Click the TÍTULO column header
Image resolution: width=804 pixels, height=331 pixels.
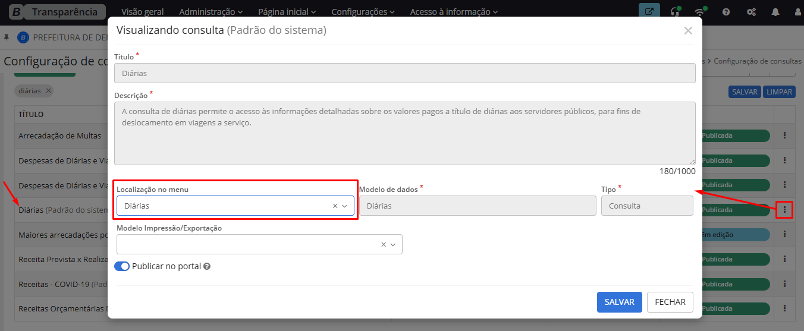coord(31,114)
